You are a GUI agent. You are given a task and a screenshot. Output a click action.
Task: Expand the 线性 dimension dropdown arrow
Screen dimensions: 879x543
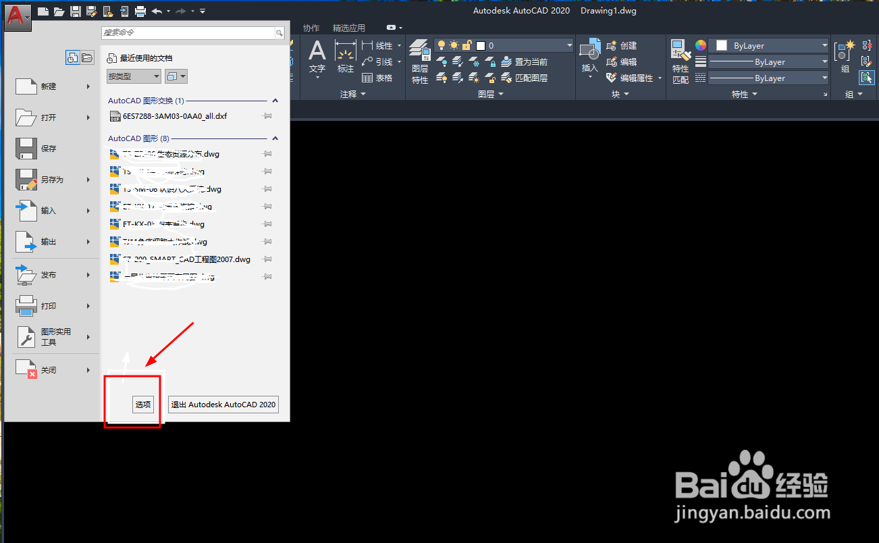point(399,45)
